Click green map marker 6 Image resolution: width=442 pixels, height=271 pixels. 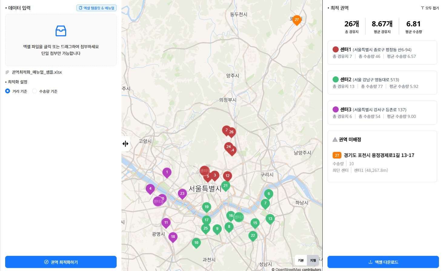click(x=269, y=194)
